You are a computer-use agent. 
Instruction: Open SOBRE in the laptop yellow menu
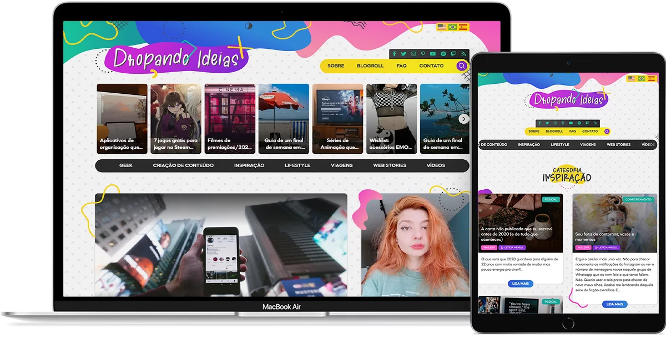(x=336, y=66)
